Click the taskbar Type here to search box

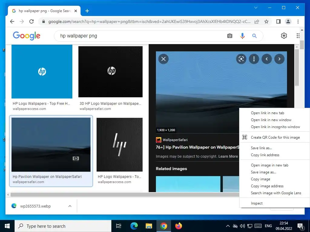[63, 226]
